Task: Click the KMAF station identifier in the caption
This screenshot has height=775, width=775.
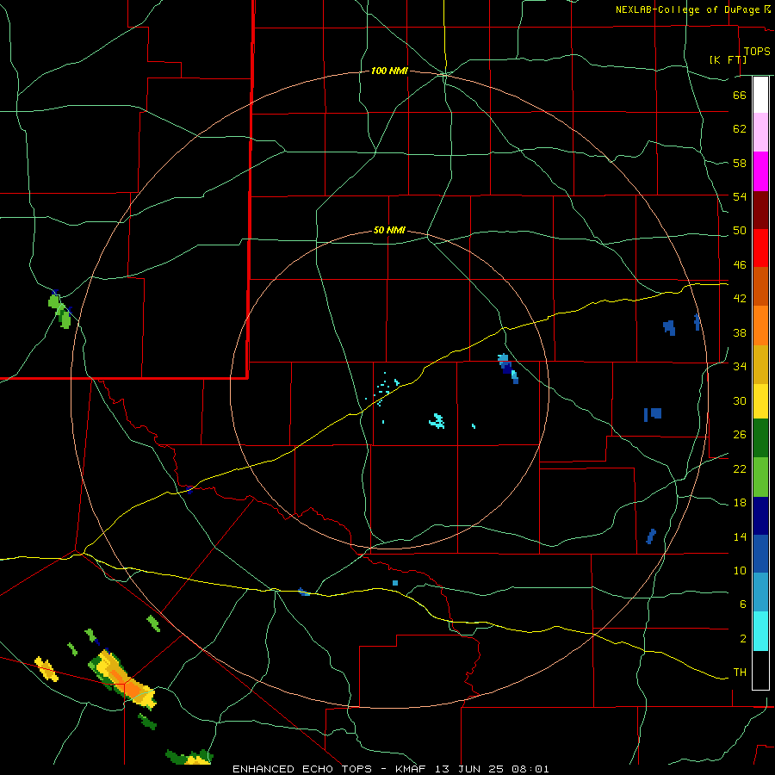Action: (412, 769)
